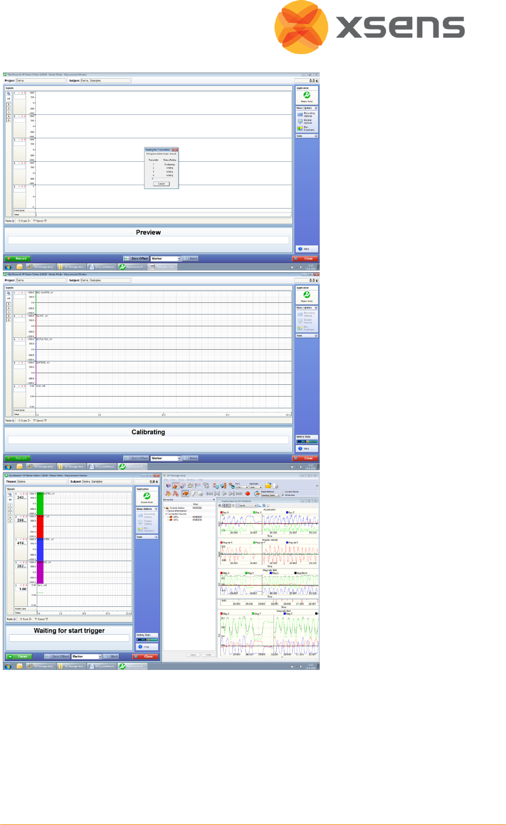This screenshot has height=825, width=506.
Task: Select Current Device radio button in MT Manager
Action: pos(283,492)
